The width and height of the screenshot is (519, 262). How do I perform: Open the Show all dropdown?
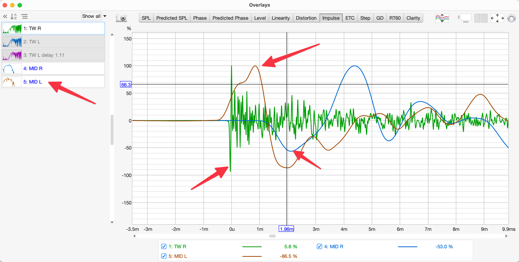point(94,16)
